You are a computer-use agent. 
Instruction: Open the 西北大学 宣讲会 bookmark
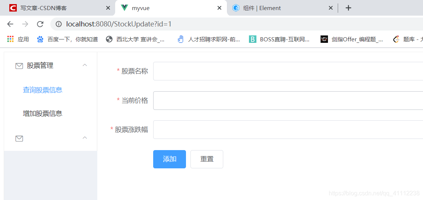(x=135, y=39)
